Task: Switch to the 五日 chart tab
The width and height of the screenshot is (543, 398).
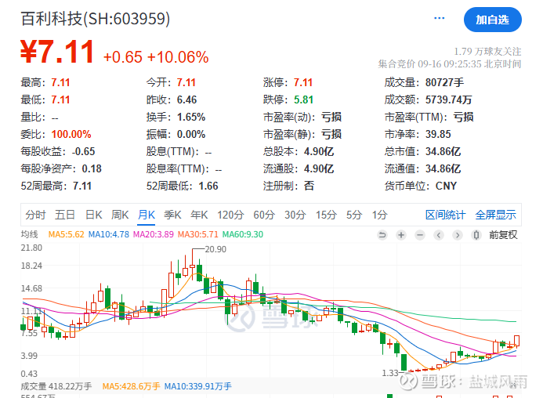Action: (x=65, y=215)
